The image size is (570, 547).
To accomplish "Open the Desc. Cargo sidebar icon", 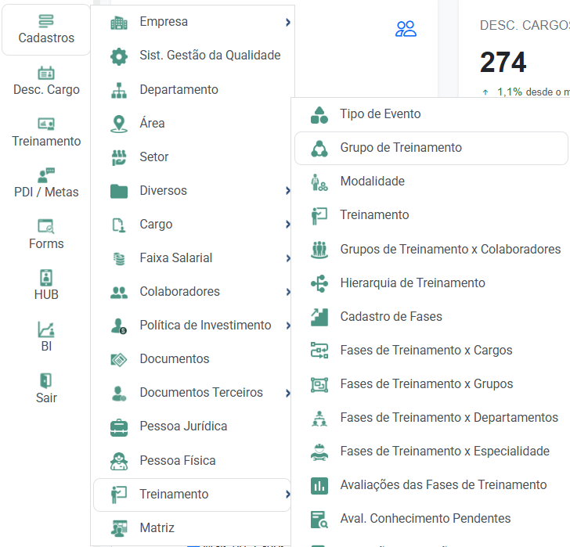I will 46,73.
